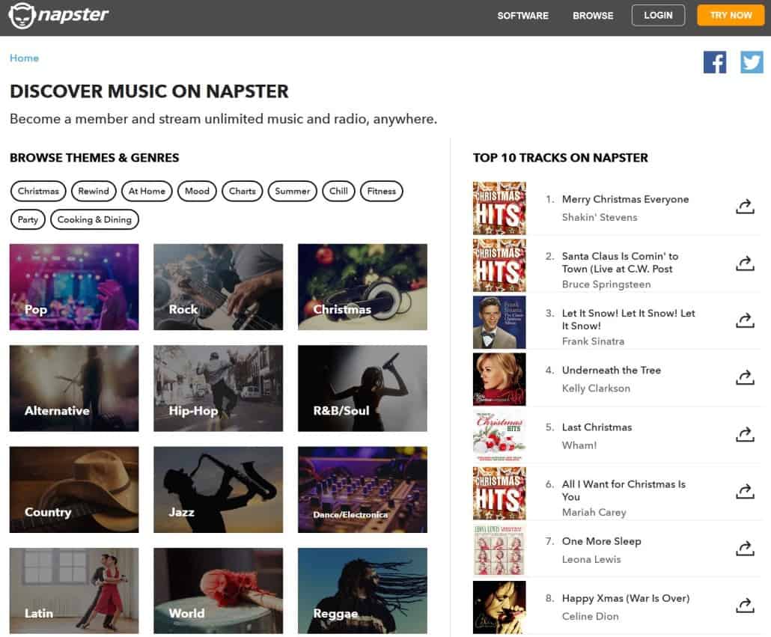Go to Home breadcrumb link
This screenshot has width=771, height=637.
click(x=24, y=58)
